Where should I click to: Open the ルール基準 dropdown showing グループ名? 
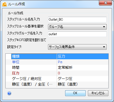[x=77, y=27]
